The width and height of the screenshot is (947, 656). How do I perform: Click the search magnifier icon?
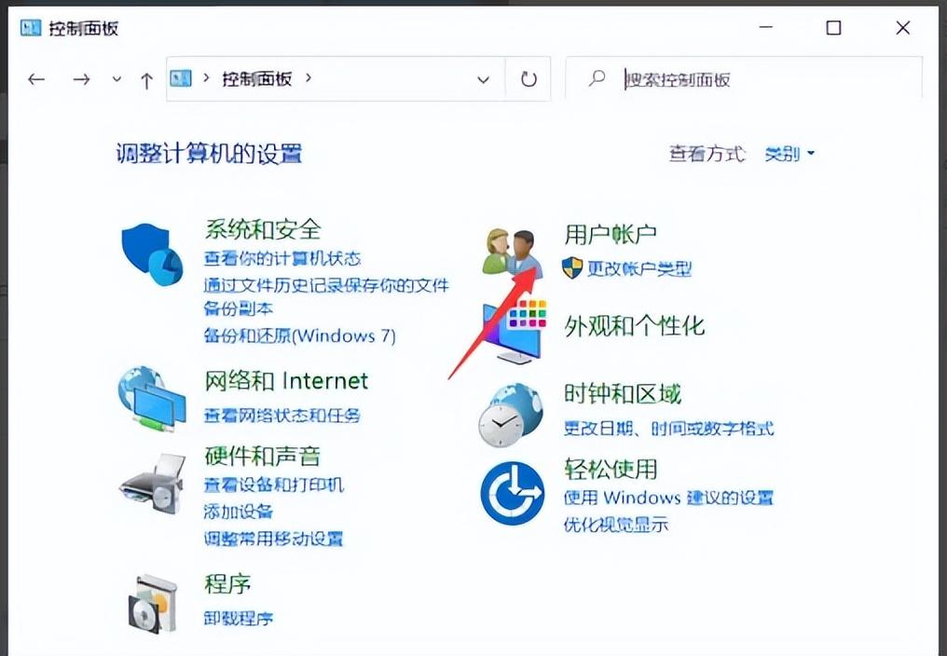(597, 78)
